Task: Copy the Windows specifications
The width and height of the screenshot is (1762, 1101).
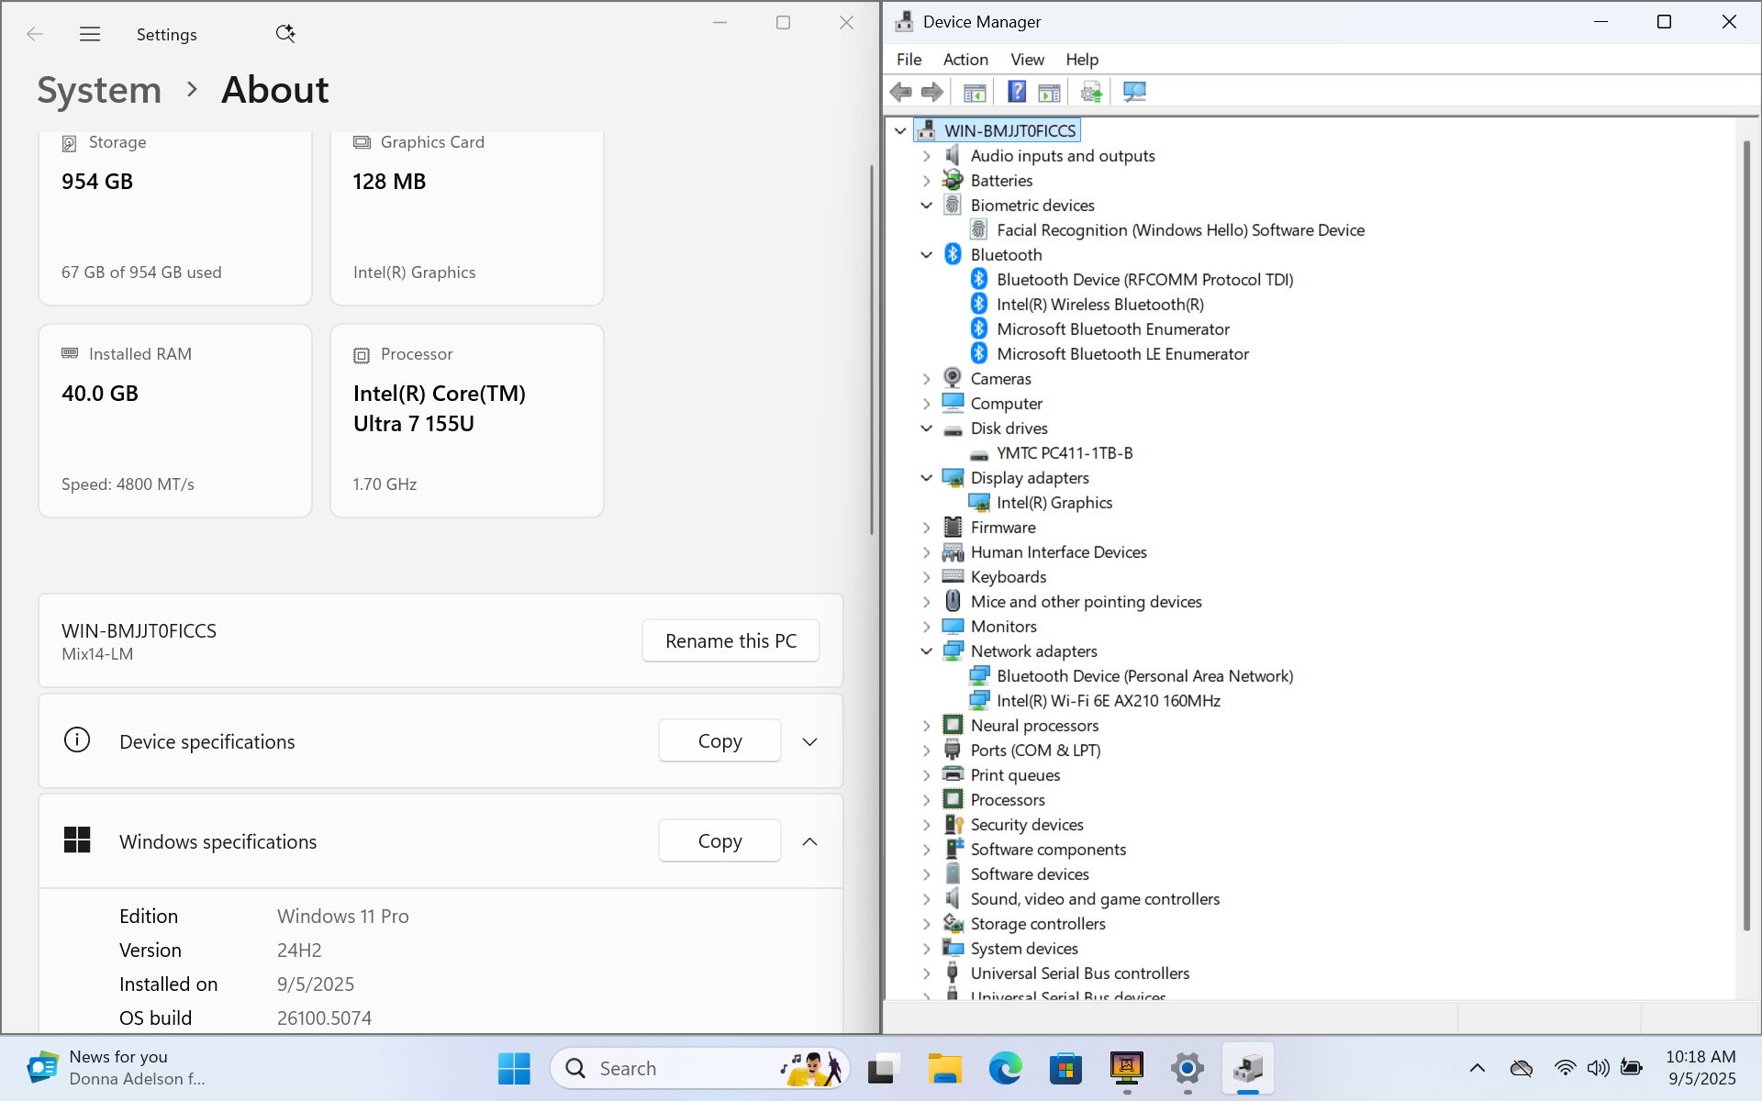Action: pos(719,841)
